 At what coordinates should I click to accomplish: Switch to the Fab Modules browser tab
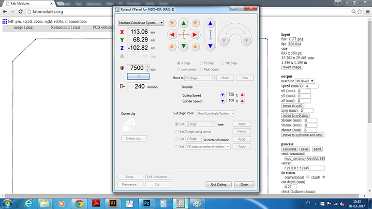click(28, 4)
